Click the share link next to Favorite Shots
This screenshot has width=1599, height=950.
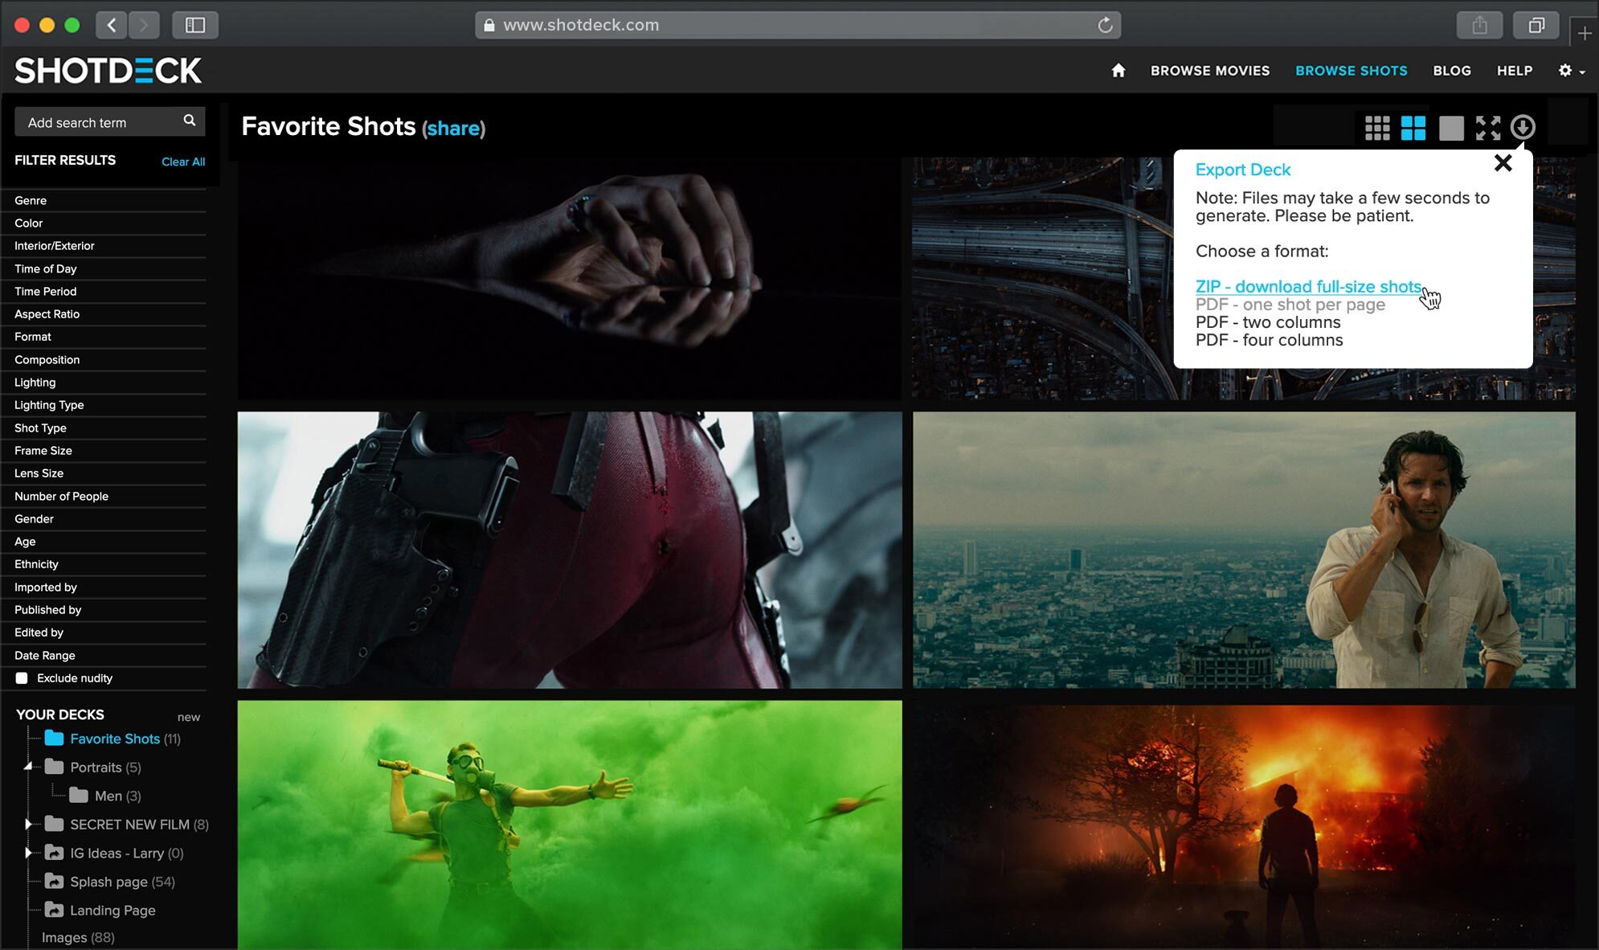[x=452, y=128]
